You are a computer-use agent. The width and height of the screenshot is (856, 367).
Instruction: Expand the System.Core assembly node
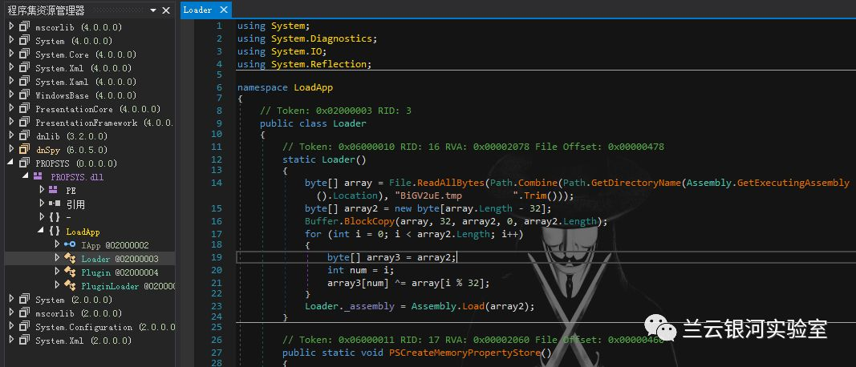click(x=11, y=54)
